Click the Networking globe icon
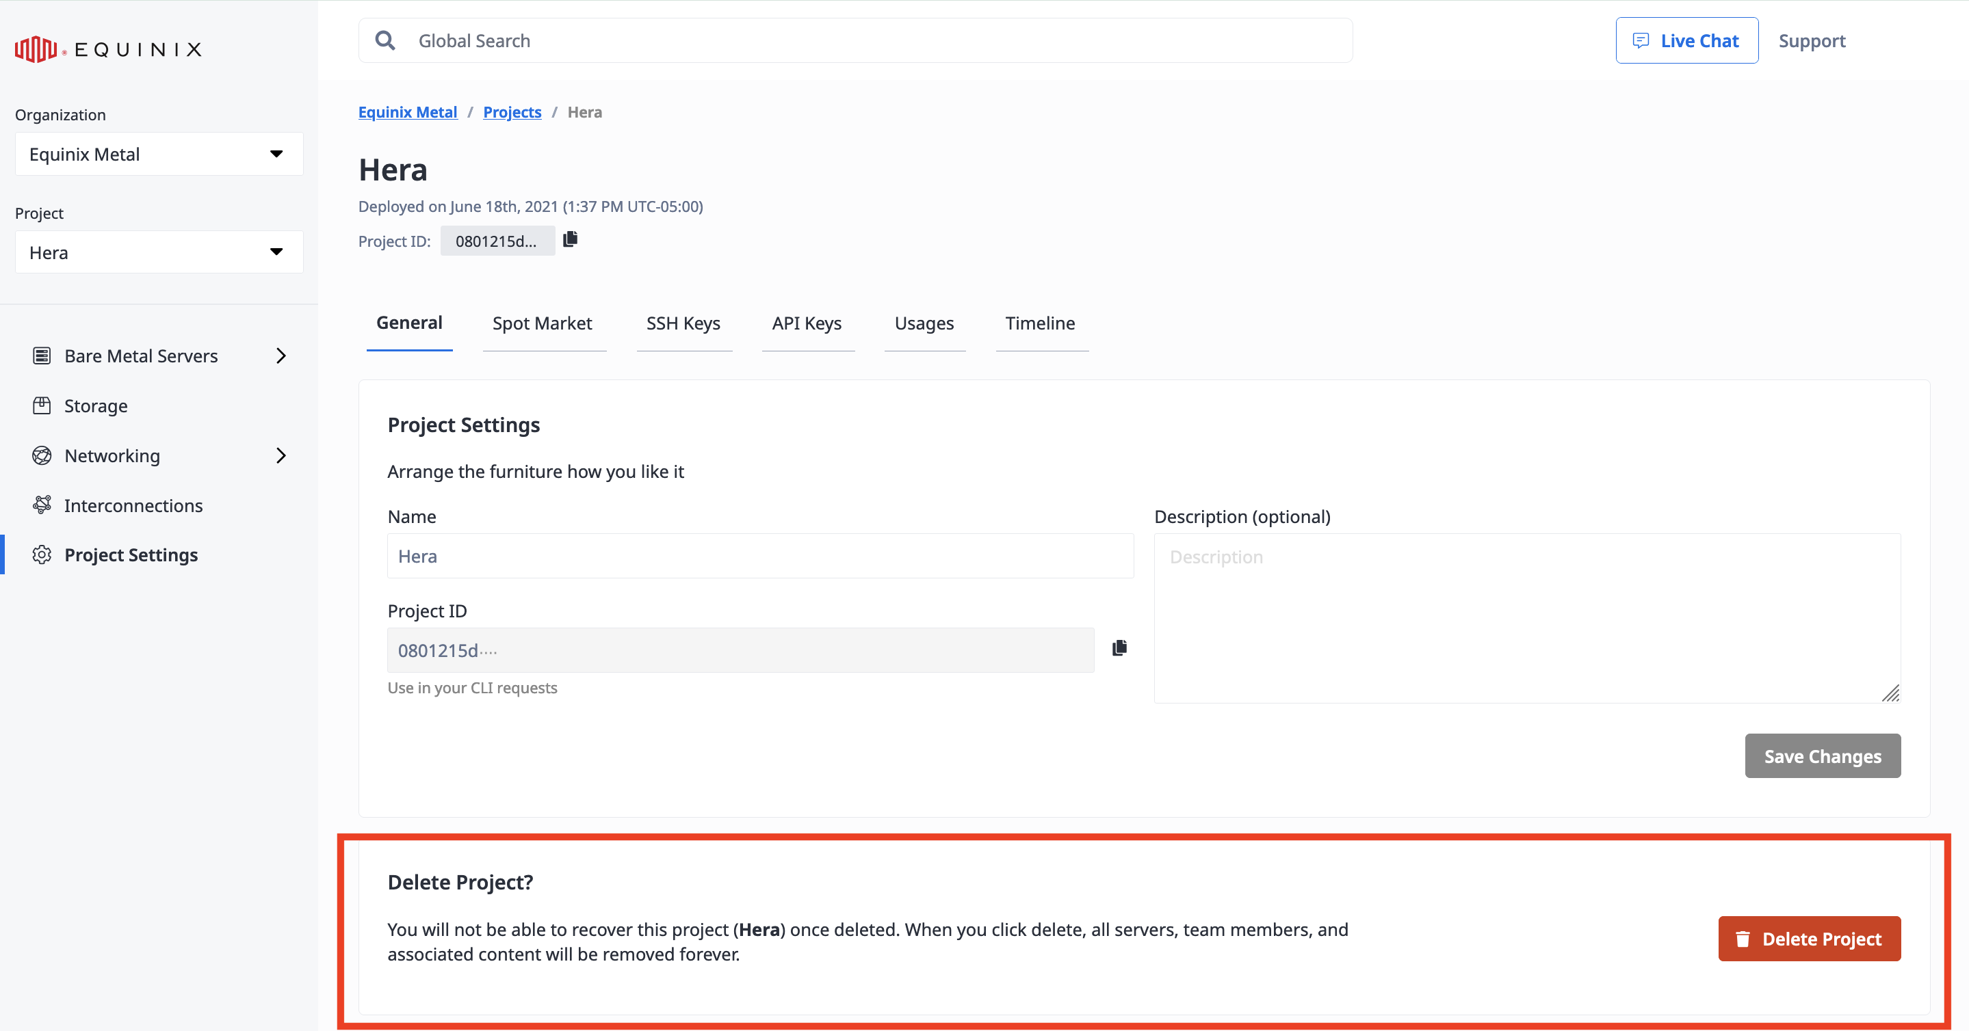1969x1031 pixels. point(42,456)
